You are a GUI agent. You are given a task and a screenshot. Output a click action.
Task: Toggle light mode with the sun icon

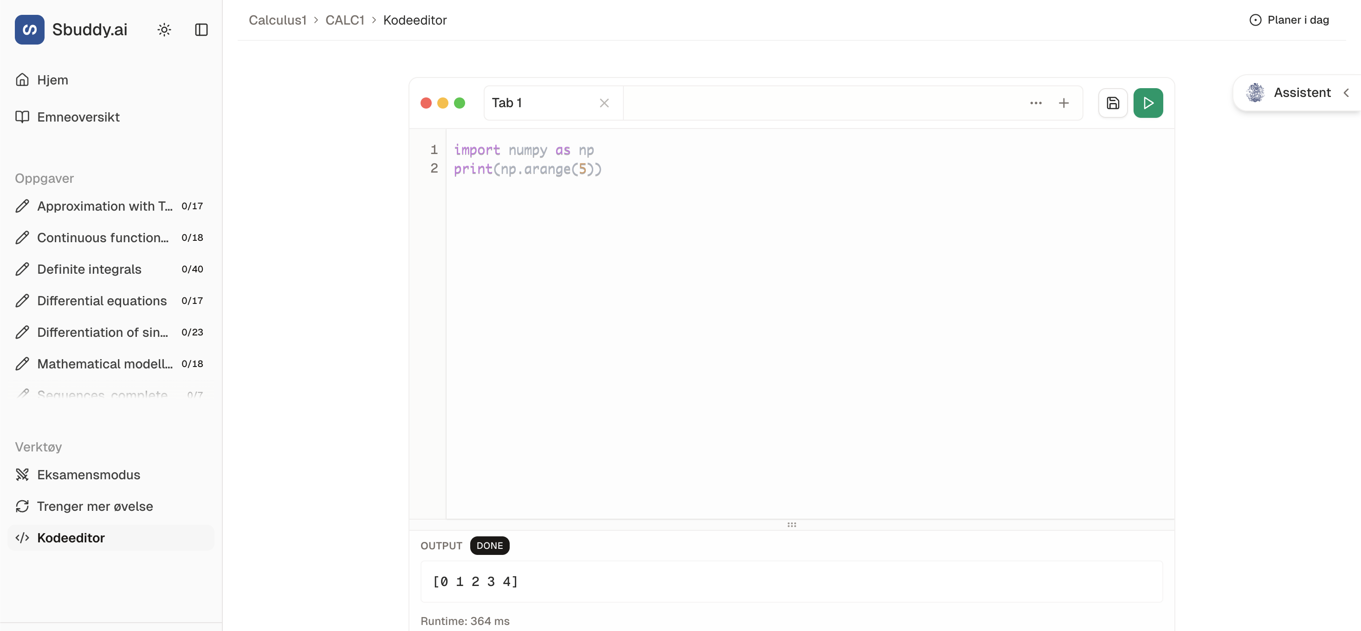click(x=164, y=30)
